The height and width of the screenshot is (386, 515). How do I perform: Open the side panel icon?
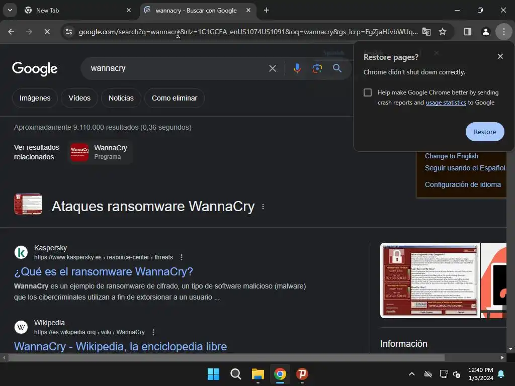tap(467, 32)
